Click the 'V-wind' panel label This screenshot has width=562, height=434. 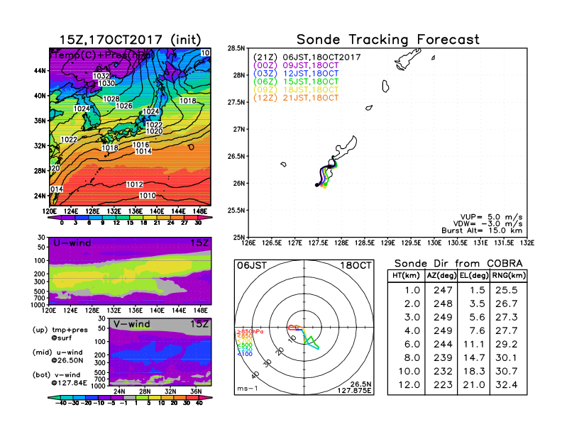131,324
